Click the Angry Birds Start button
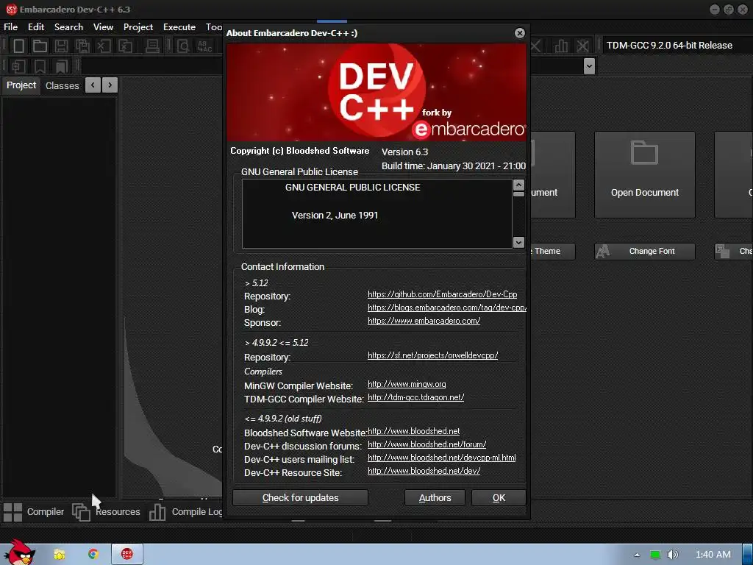 click(x=19, y=552)
